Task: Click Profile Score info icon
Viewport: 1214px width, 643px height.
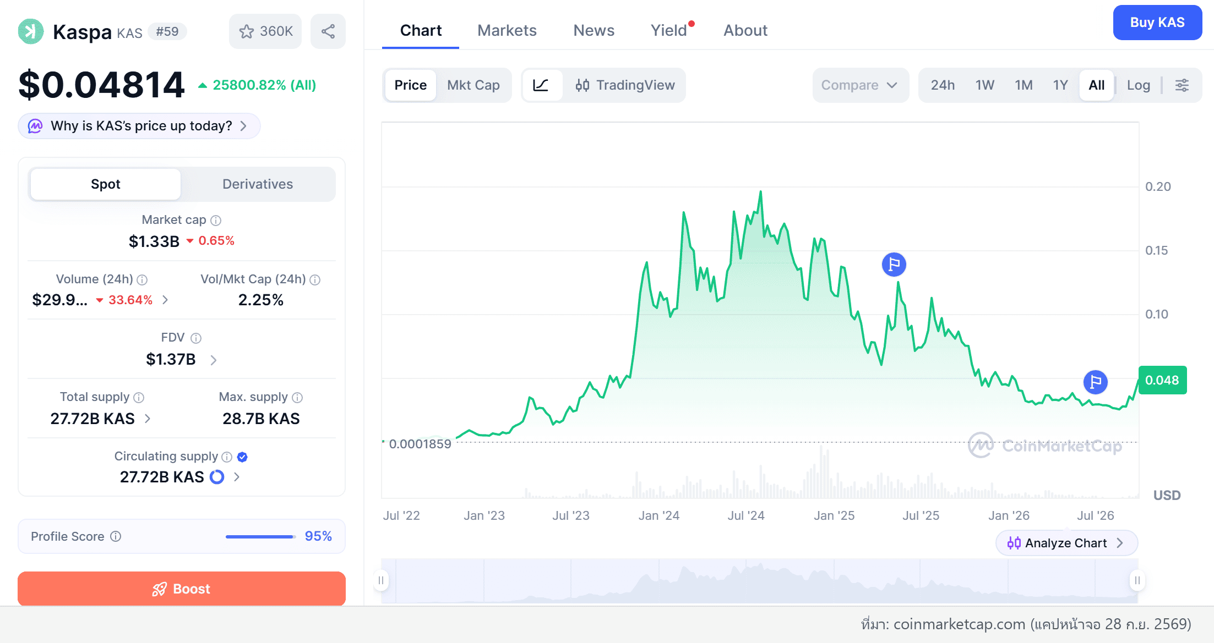Action: click(x=116, y=536)
